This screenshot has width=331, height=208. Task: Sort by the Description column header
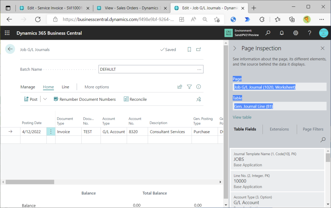(158, 123)
